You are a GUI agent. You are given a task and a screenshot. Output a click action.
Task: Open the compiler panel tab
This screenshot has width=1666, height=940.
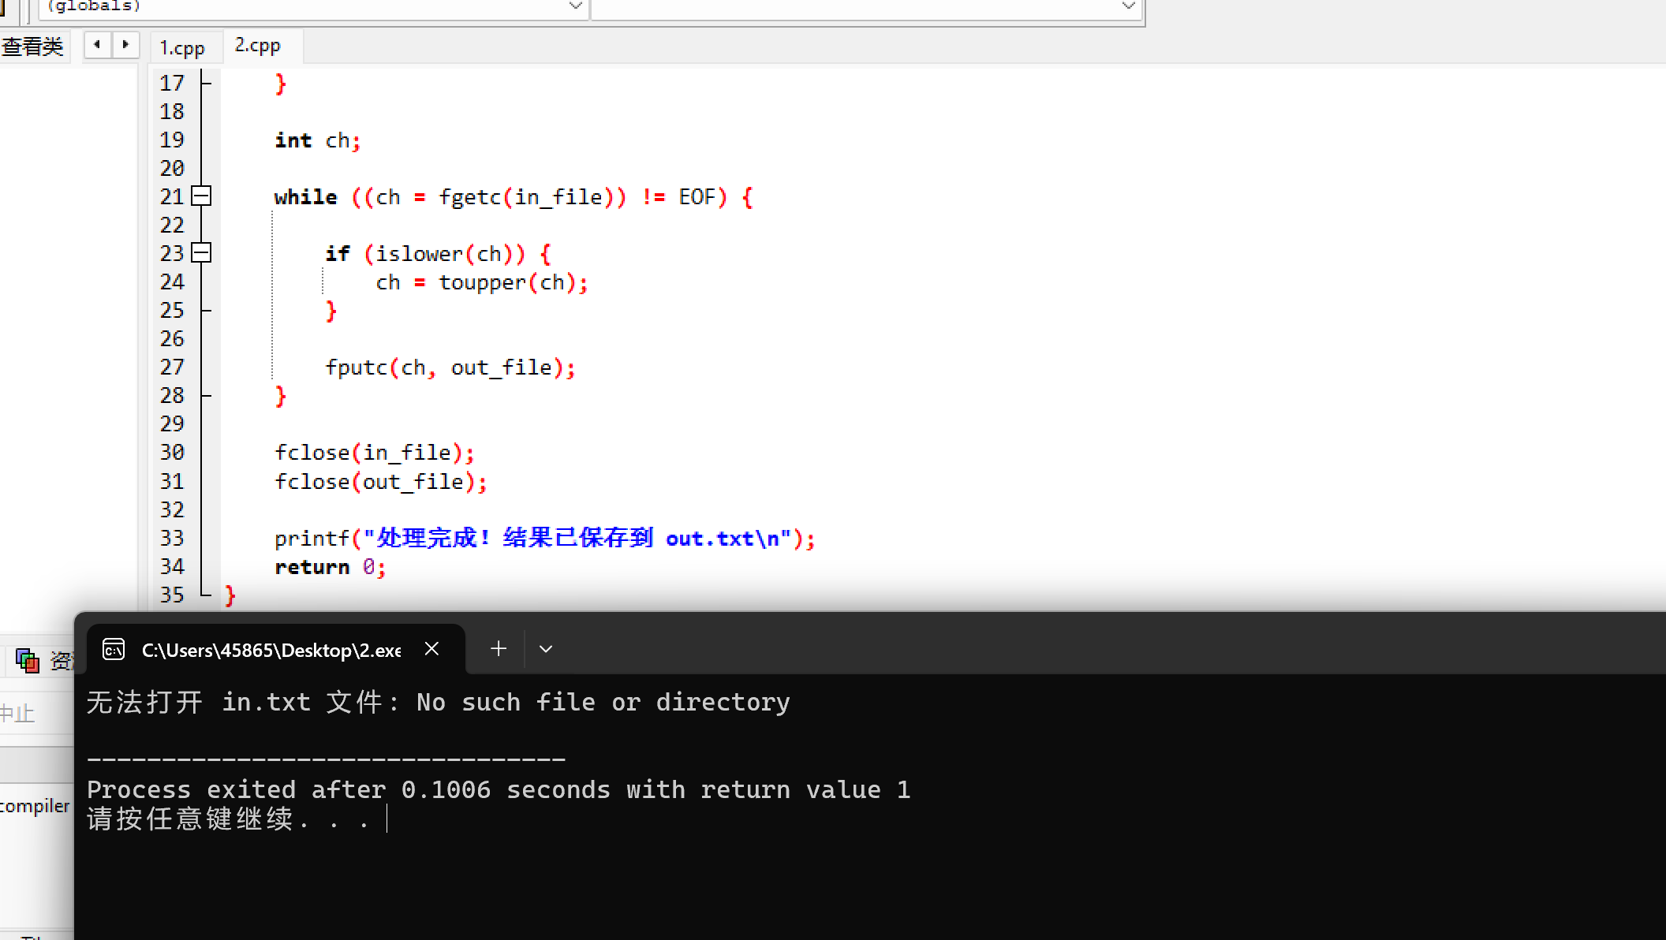point(35,806)
